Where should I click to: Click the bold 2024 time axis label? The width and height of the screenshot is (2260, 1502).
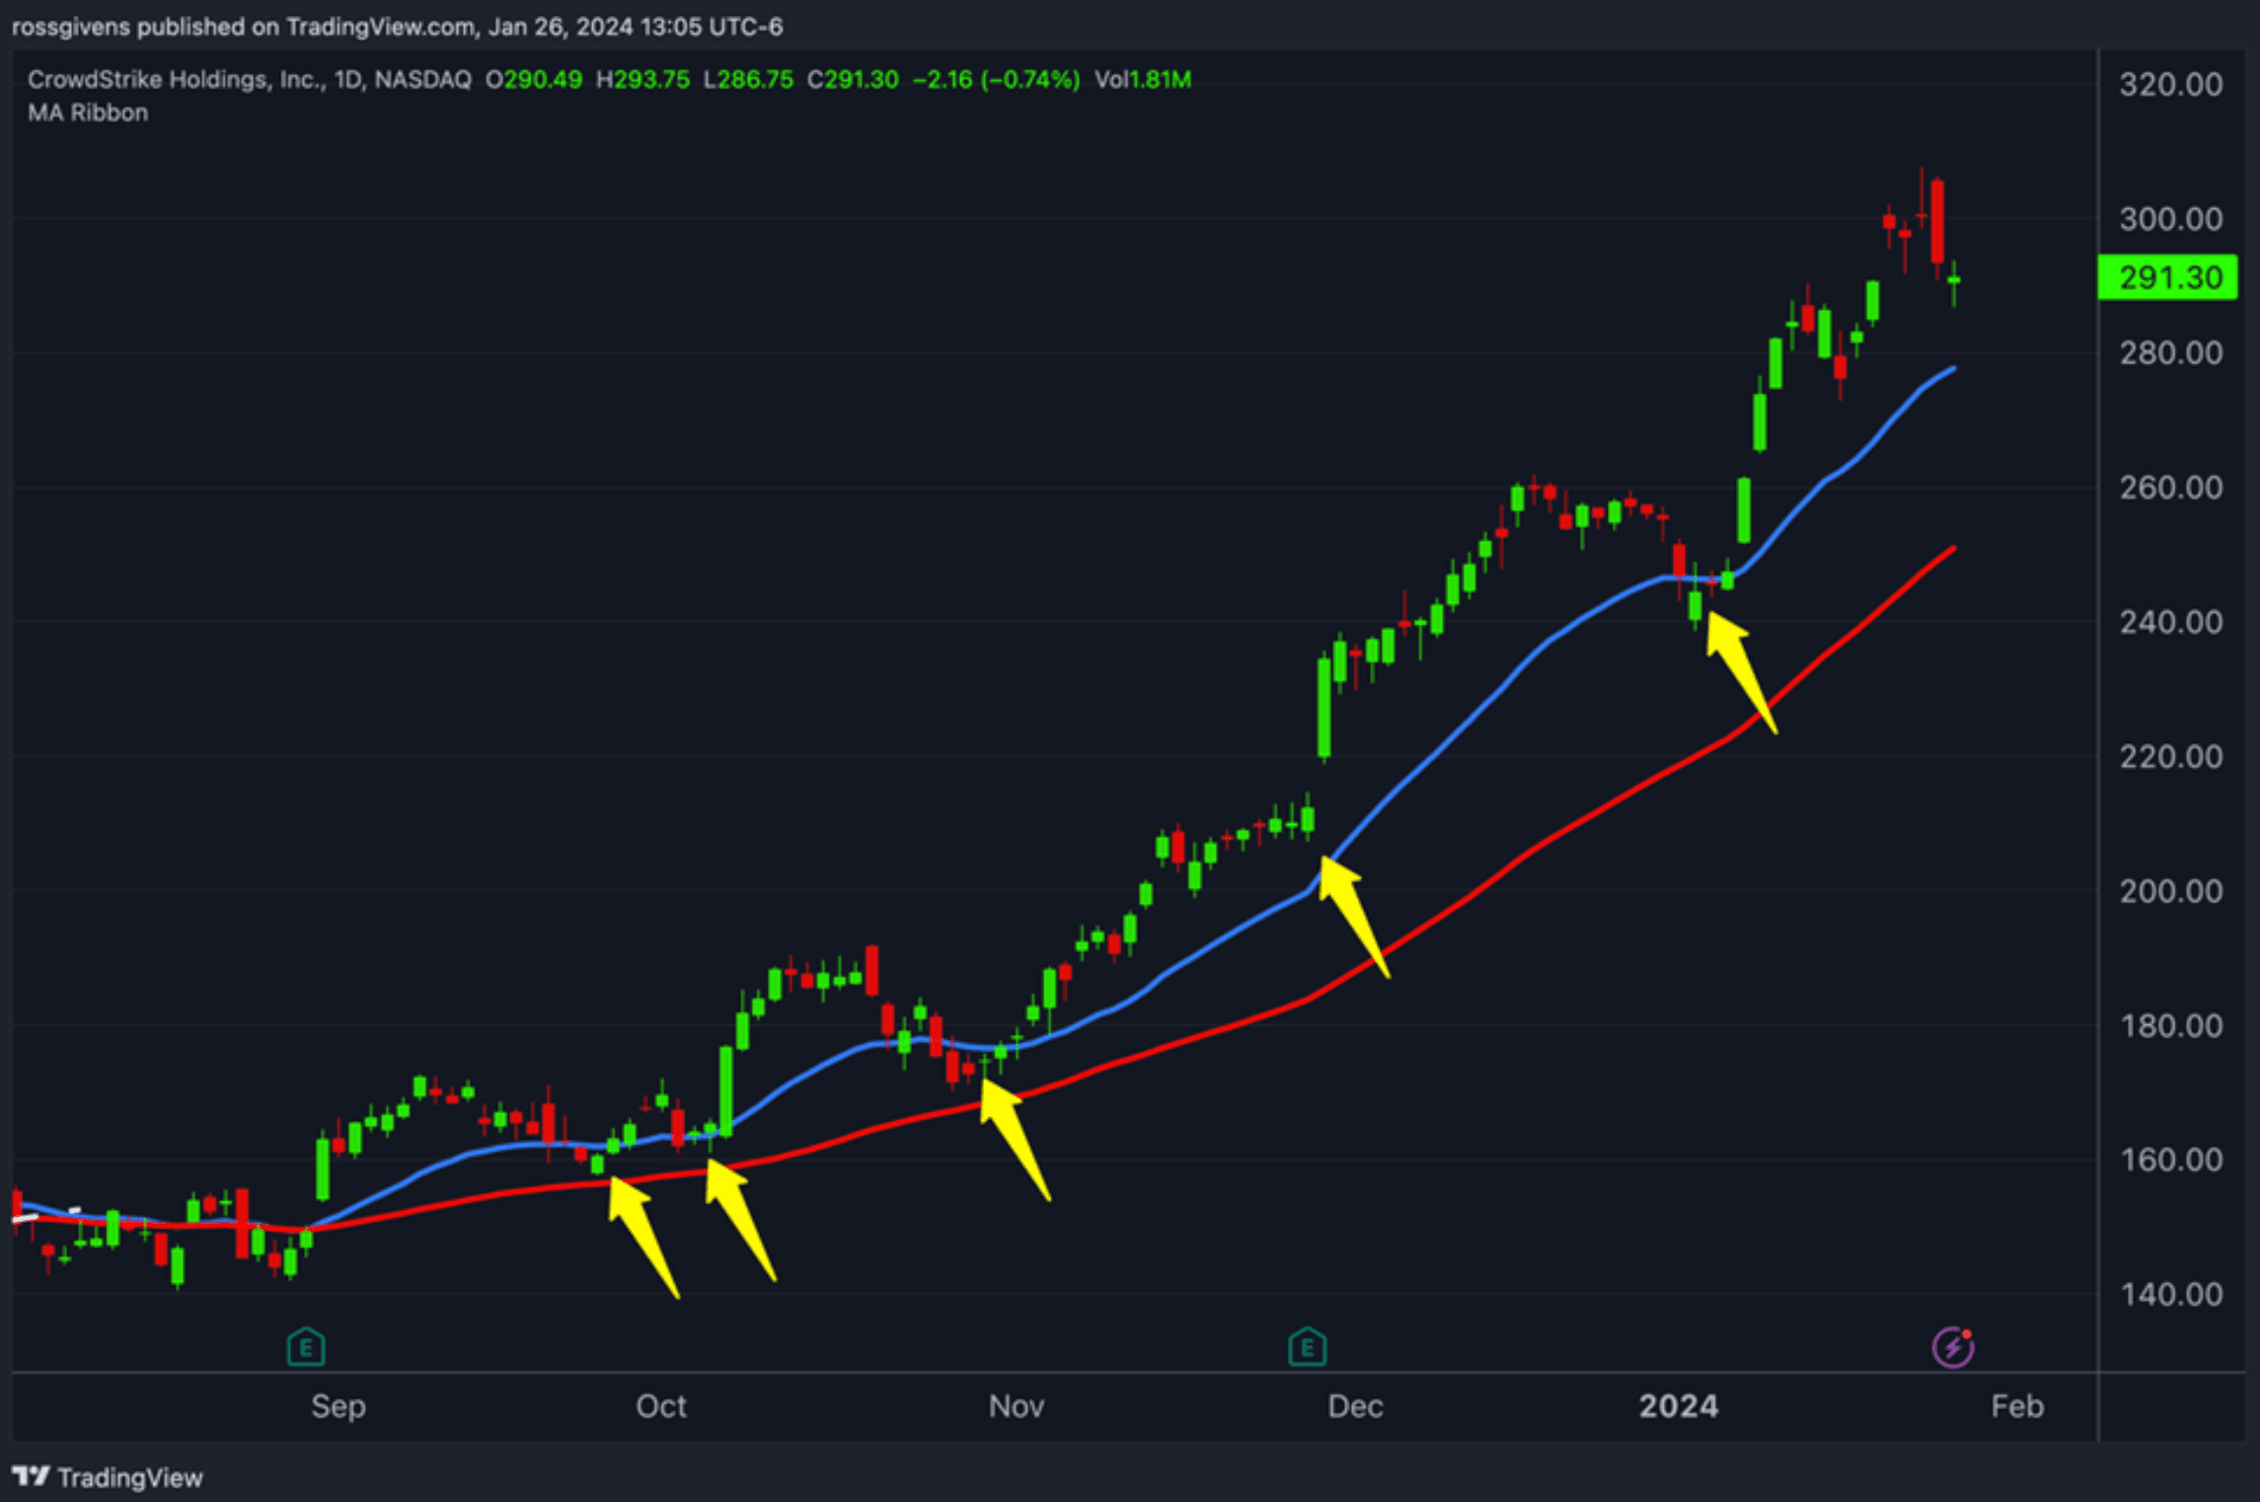coord(1678,1405)
